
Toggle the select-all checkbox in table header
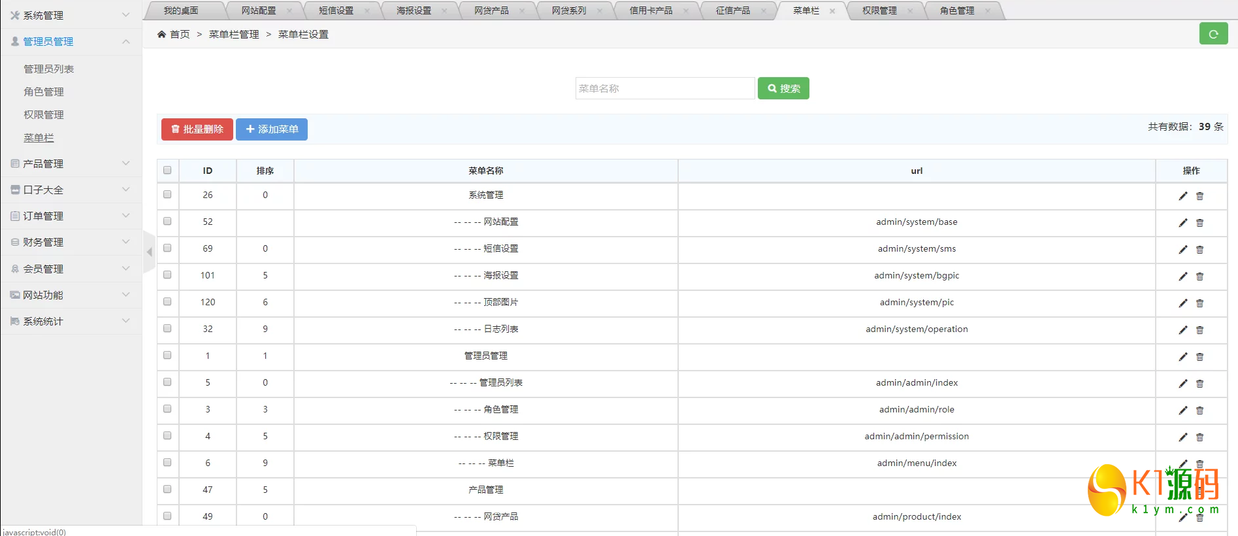(167, 170)
